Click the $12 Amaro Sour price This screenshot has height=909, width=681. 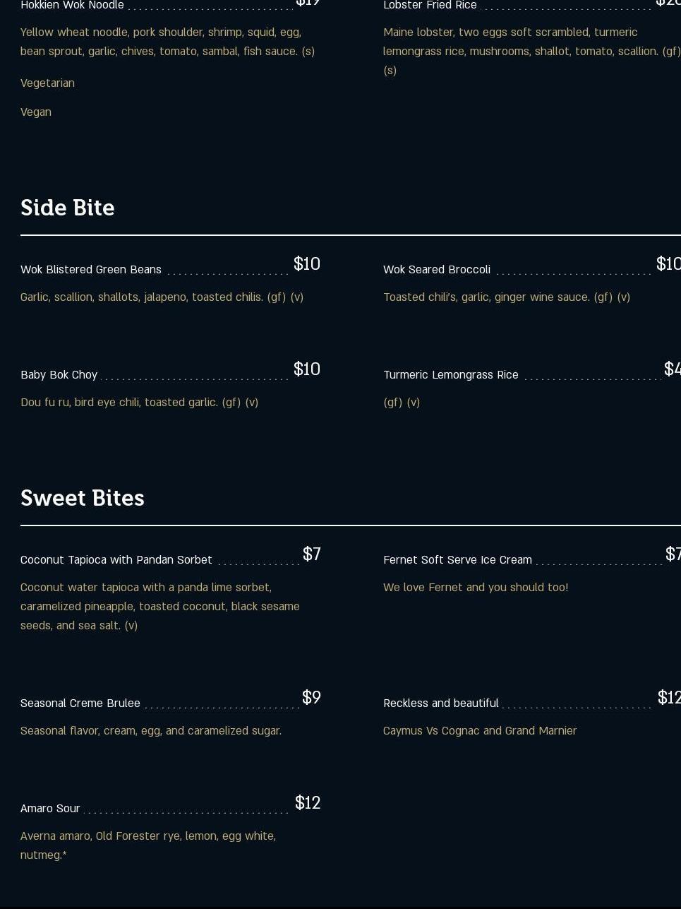[x=308, y=803]
